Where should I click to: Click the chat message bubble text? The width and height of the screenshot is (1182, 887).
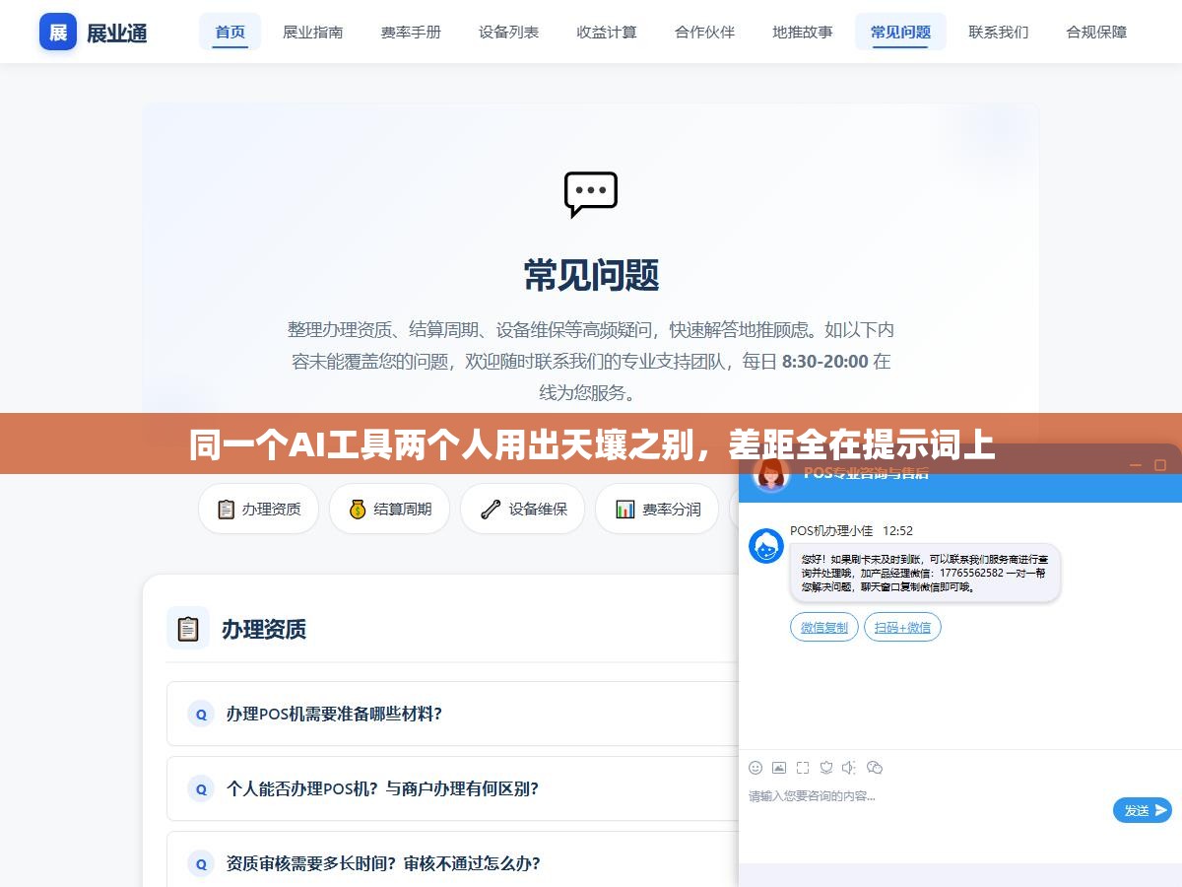(x=925, y=573)
